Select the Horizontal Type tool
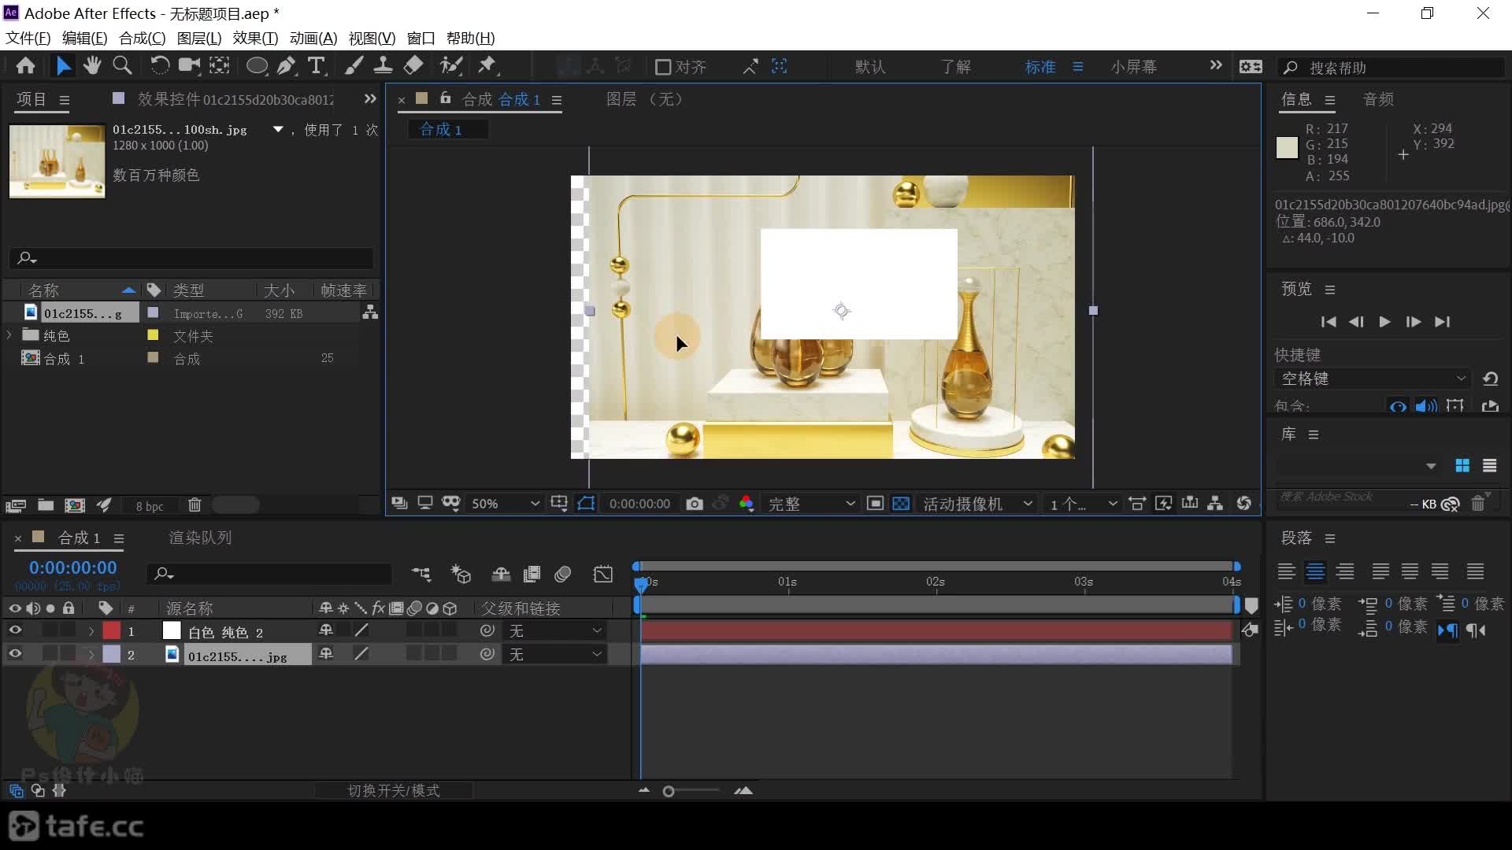This screenshot has width=1512, height=850. [x=317, y=66]
